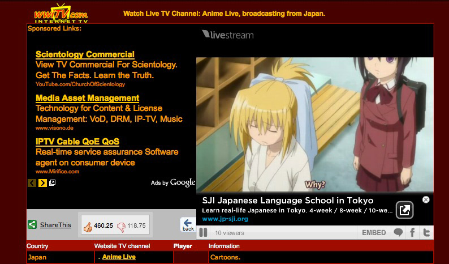Open the www.jp-sji.org ad URL
The height and width of the screenshot is (264, 449).
[225, 219]
